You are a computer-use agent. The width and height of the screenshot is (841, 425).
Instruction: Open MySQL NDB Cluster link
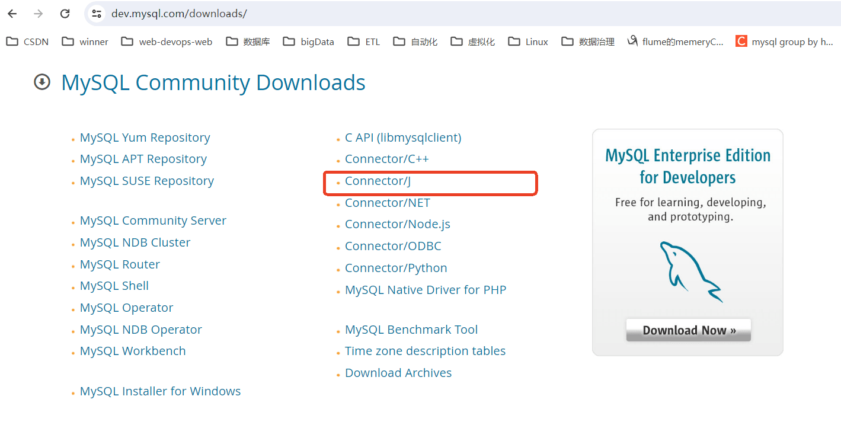[135, 242]
